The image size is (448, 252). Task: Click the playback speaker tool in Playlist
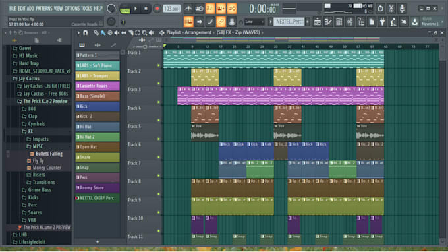152,32
